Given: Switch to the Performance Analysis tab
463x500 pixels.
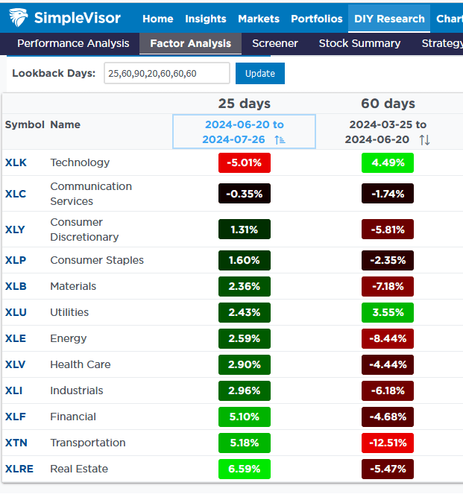Looking at the screenshot, I should (73, 43).
